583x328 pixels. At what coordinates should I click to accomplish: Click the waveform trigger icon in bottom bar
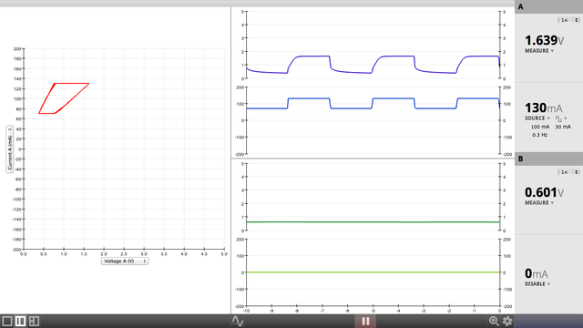[237, 321]
